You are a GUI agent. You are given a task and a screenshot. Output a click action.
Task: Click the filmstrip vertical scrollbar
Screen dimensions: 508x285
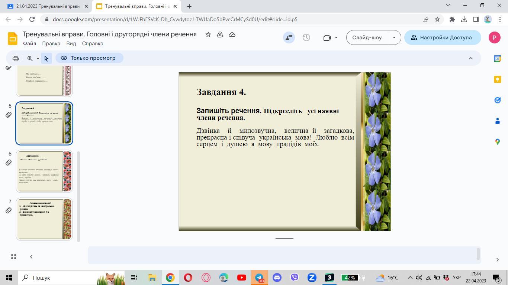pyautogui.click(x=78, y=196)
